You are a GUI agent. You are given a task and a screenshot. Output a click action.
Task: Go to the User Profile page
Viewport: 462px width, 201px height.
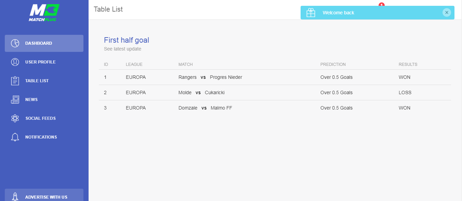[x=44, y=62]
